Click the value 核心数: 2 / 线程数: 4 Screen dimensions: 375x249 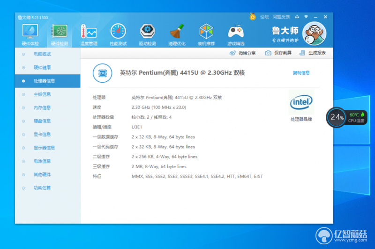[151, 117]
